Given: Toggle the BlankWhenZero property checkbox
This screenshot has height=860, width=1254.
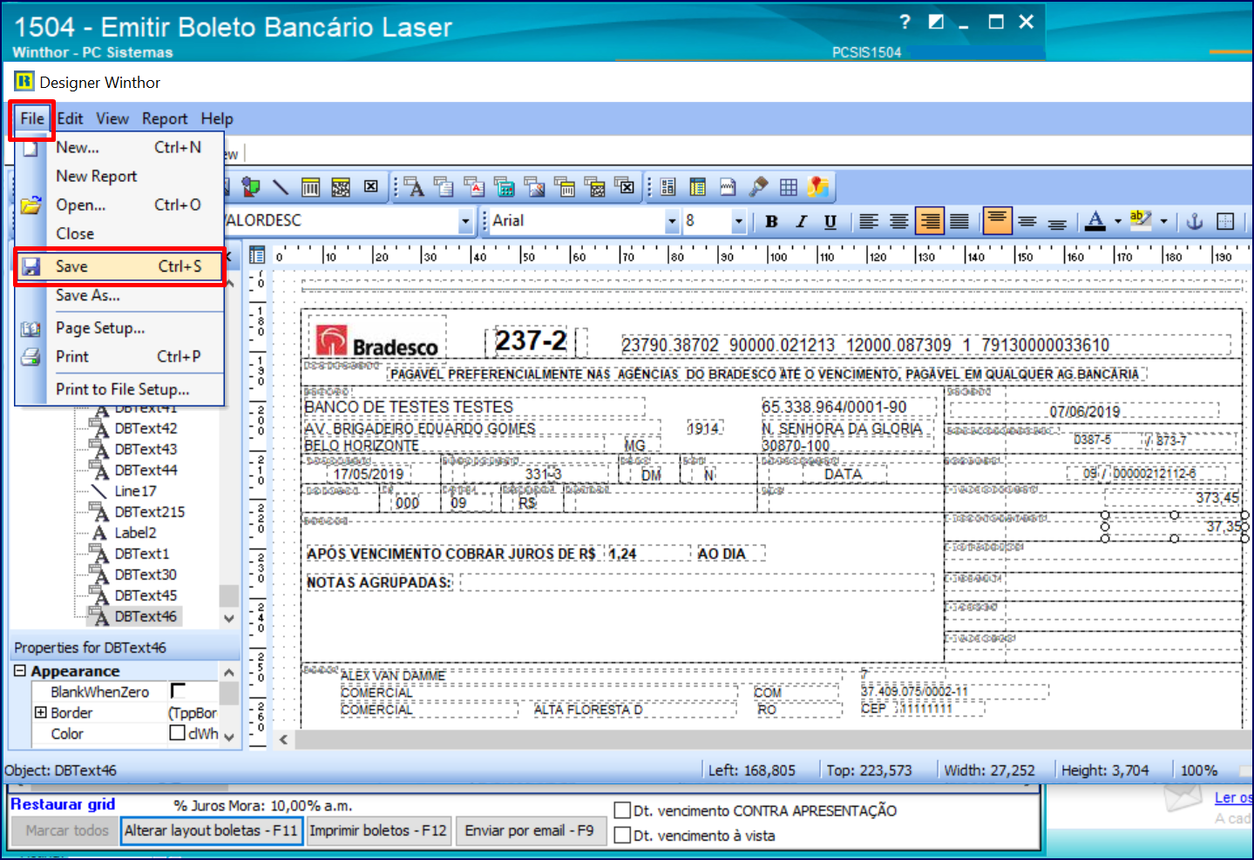Looking at the screenshot, I should [x=178, y=691].
